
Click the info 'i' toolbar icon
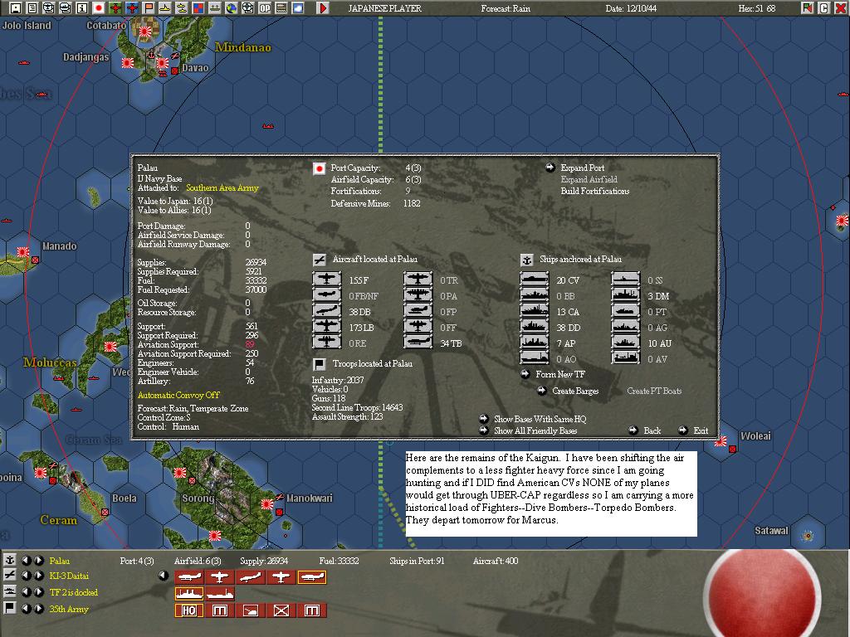coord(82,7)
